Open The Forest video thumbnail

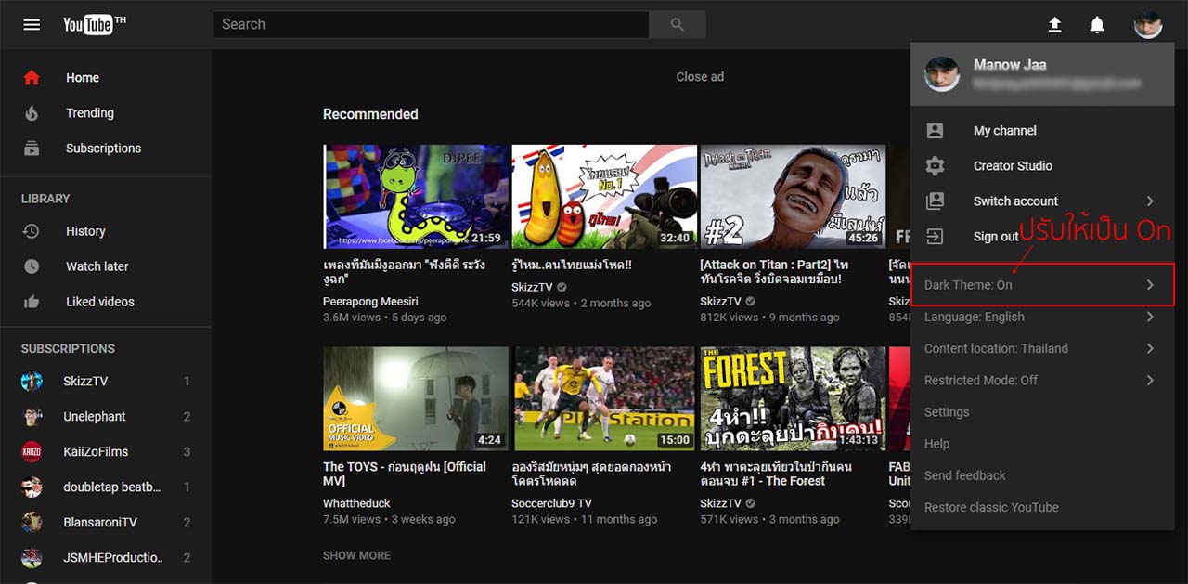pyautogui.click(x=793, y=399)
